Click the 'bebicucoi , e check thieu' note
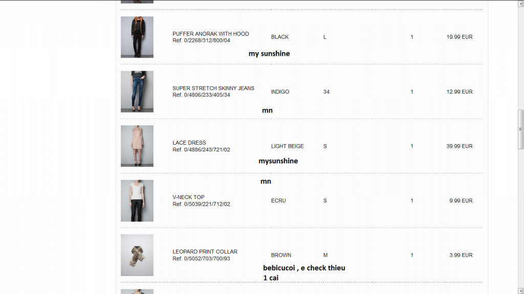Image resolution: width=524 pixels, height=294 pixels. (x=304, y=268)
